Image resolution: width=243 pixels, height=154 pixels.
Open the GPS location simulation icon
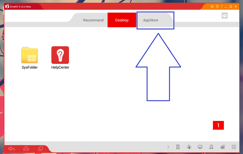click(x=211, y=147)
